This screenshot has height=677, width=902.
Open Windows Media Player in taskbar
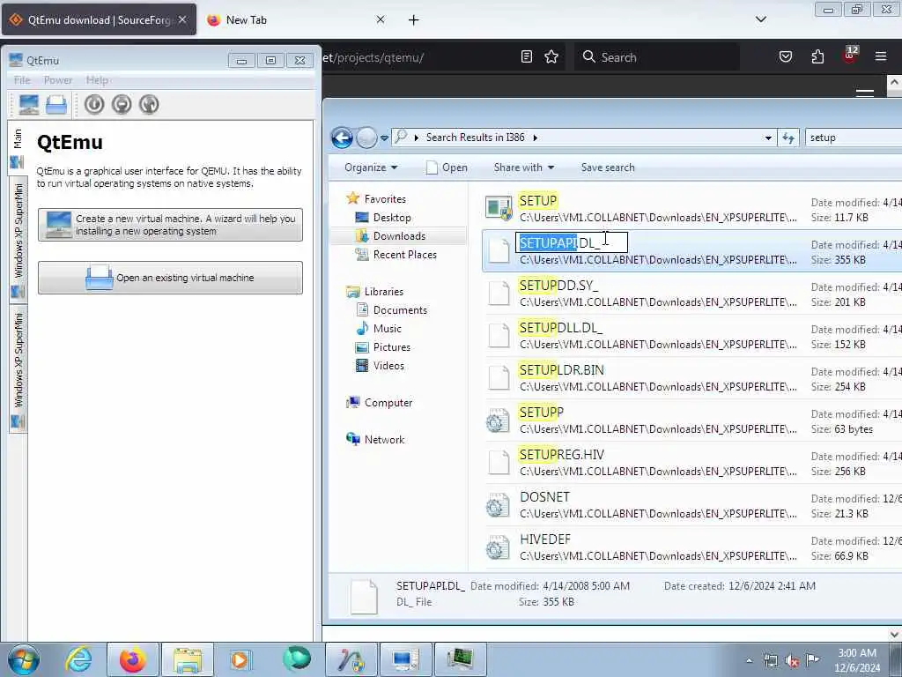[241, 659]
